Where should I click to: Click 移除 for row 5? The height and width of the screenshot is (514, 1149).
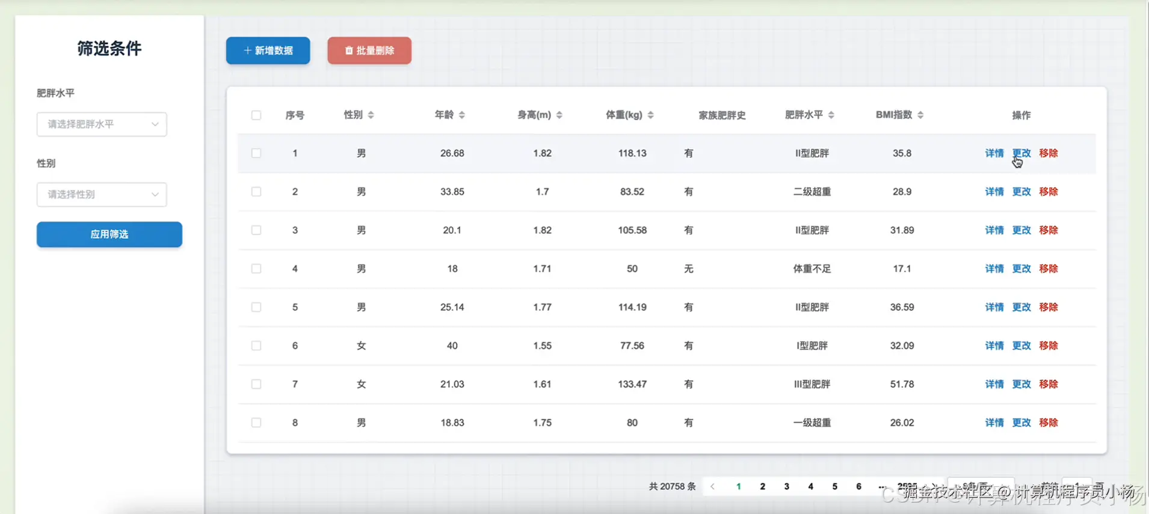click(1049, 307)
